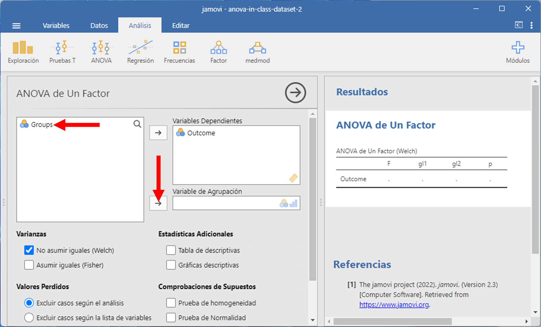Open the Factor analysis menu

point(218,52)
